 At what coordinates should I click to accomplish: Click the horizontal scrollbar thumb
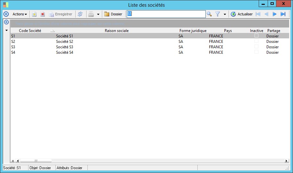click(36, 161)
